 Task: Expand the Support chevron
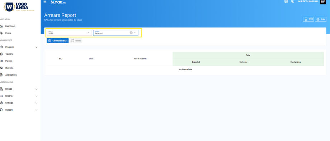[x=37, y=110]
